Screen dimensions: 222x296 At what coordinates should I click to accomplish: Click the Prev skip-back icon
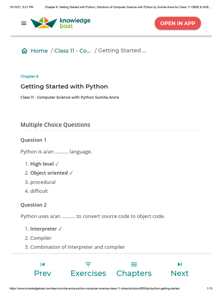coord(42,264)
